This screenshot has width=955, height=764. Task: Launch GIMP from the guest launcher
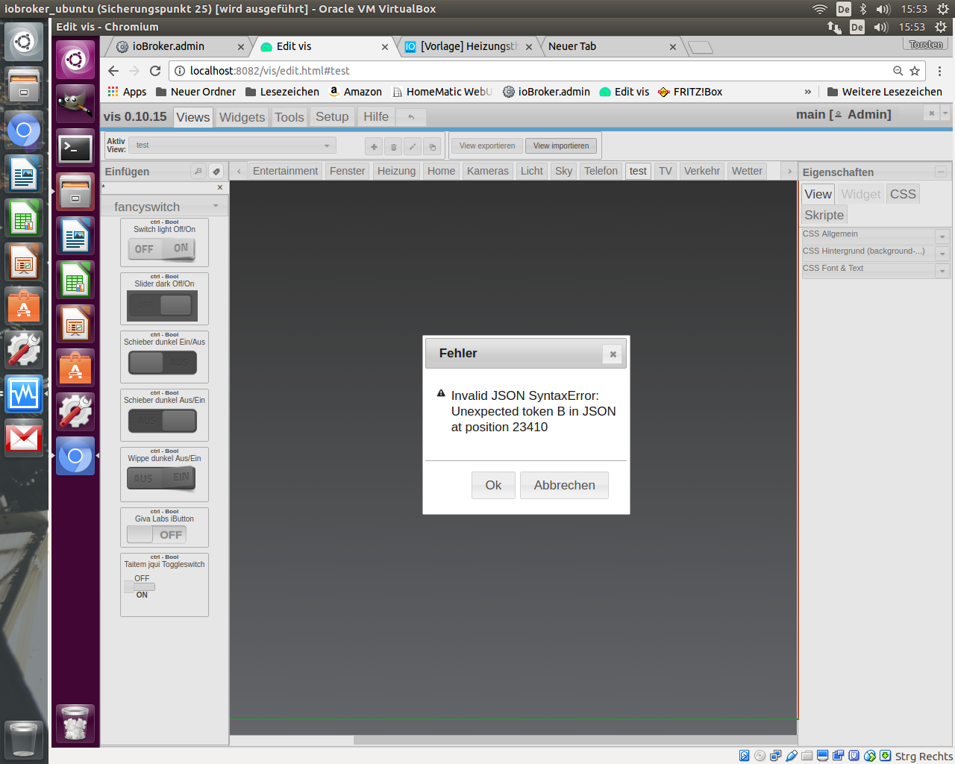coord(75,104)
